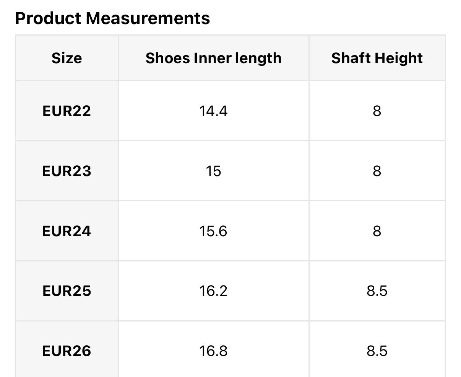Pick the EUR24 size cell

[67, 231]
